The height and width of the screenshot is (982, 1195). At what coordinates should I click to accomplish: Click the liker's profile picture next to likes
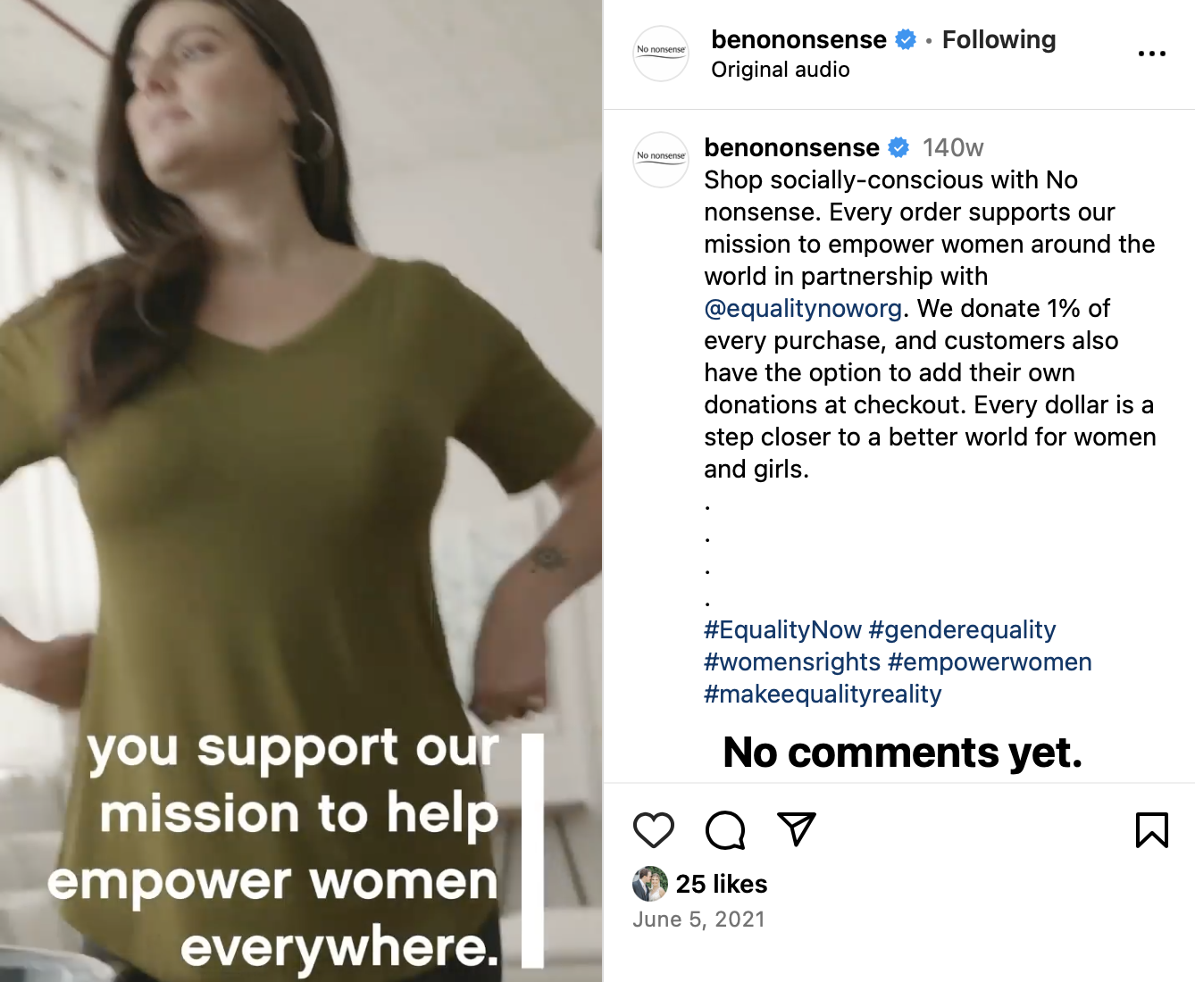pyautogui.click(x=650, y=884)
